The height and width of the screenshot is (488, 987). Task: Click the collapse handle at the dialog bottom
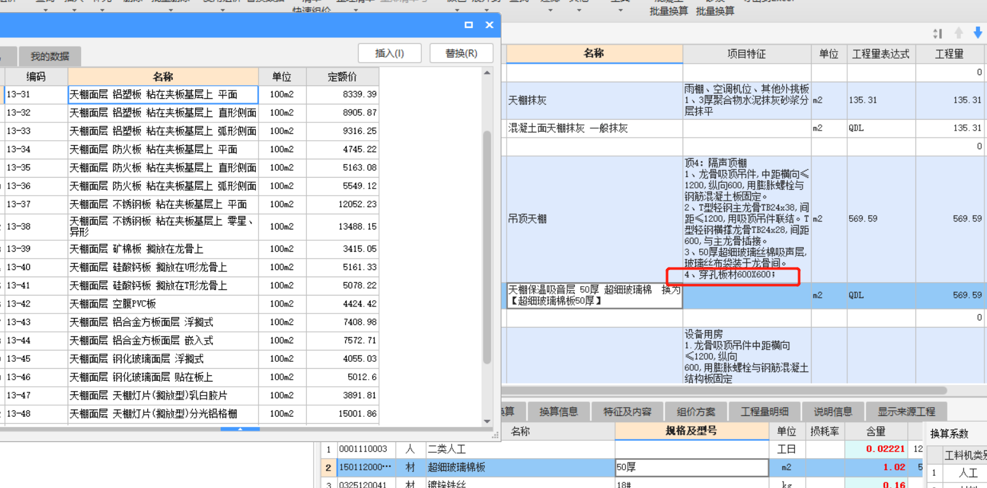pos(241,429)
